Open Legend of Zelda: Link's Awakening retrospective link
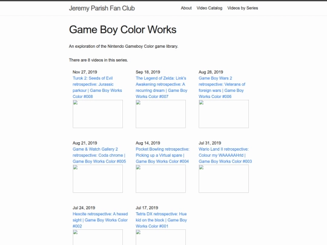The image size is (327, 245). tap(162, 87)
